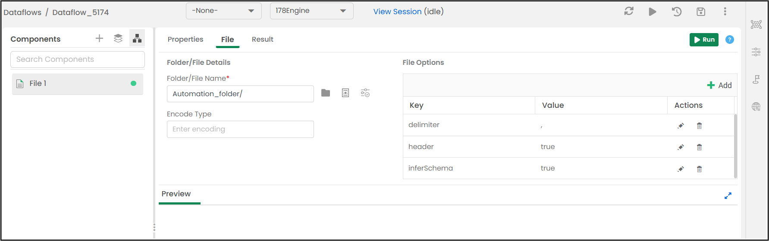Click the layers stack icon in Components
The image size is (769, 241).
(118, 39)
